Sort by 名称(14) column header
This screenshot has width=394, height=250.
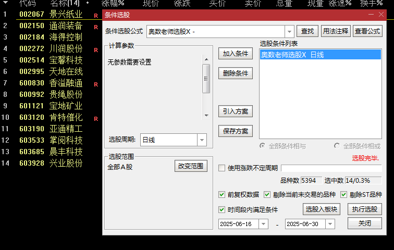(65, 3)
